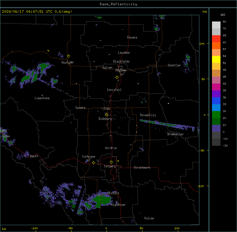Click the Lake Louise label

(4, 133)
